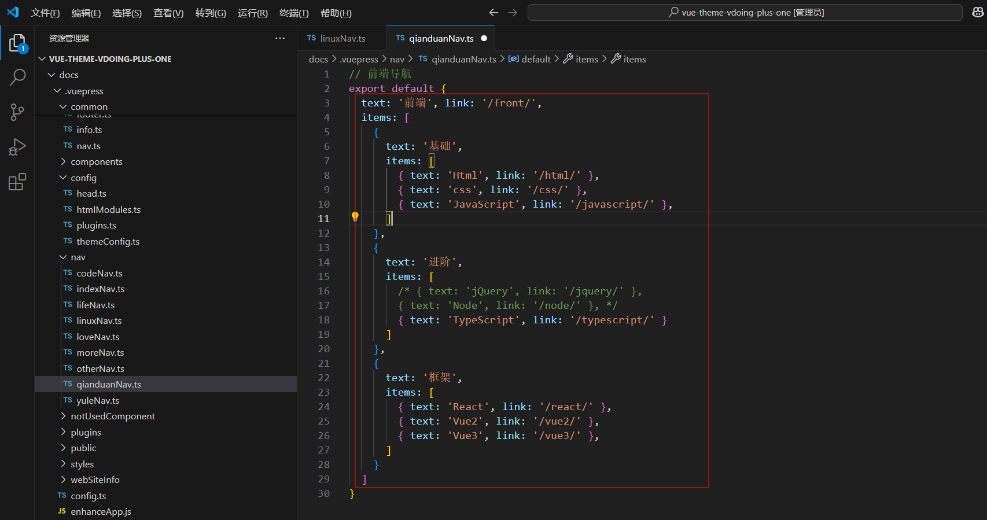Open head.ts in the explorer
The image size is (987, 520).
pyautogui.click(x=165, y=193)
